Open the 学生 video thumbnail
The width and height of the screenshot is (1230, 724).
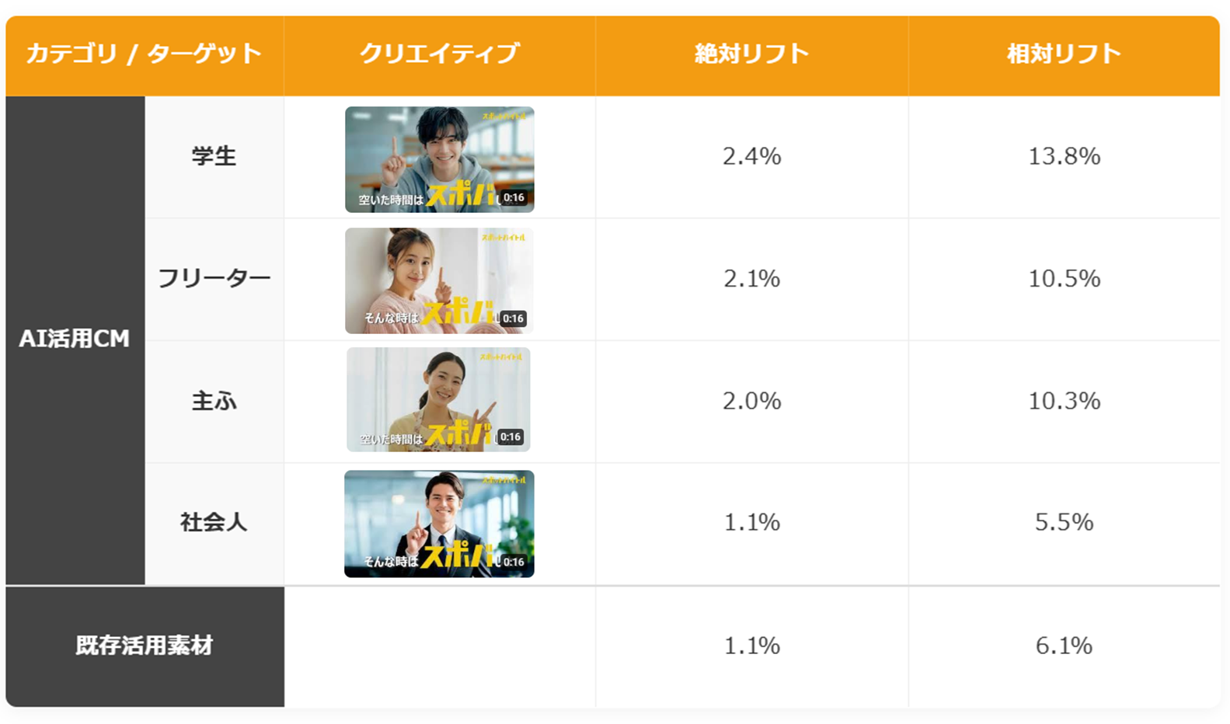(x=439, y=159)
